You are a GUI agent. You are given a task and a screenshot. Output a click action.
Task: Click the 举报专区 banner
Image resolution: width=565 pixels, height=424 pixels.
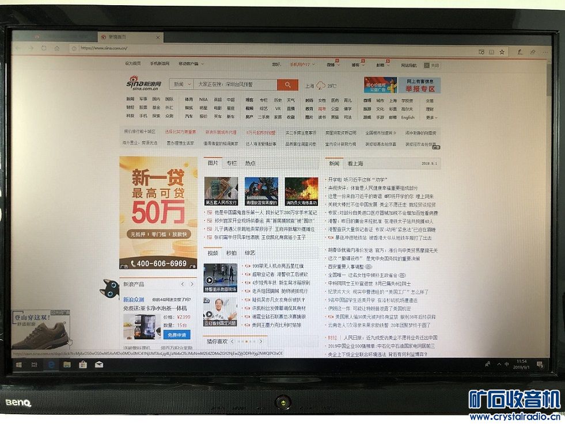419,85
